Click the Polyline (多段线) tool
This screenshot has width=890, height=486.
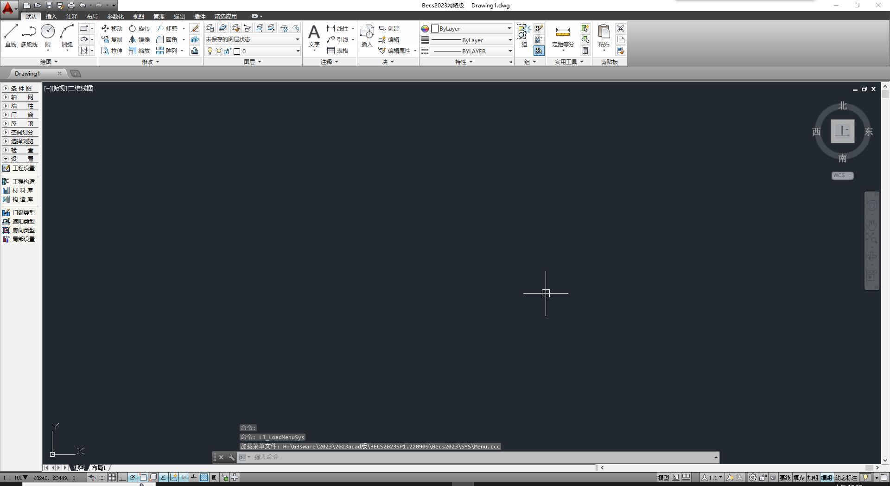[29, 35]
